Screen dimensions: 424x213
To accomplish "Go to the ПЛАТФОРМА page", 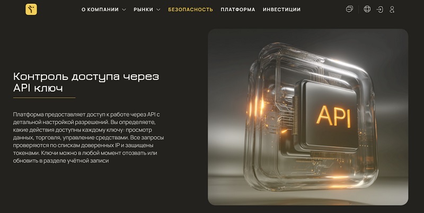I will point(237,10).
